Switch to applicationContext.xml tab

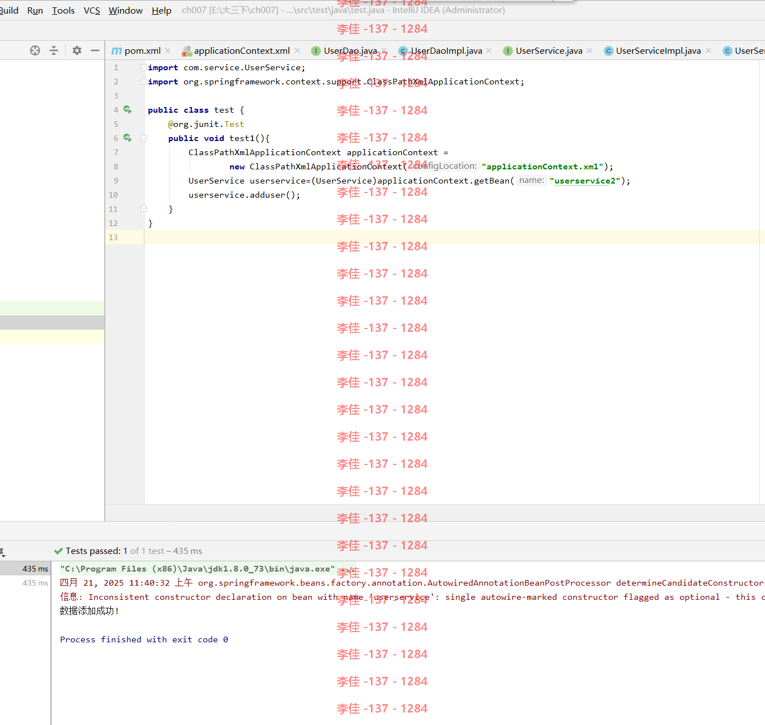pos(242,50)
